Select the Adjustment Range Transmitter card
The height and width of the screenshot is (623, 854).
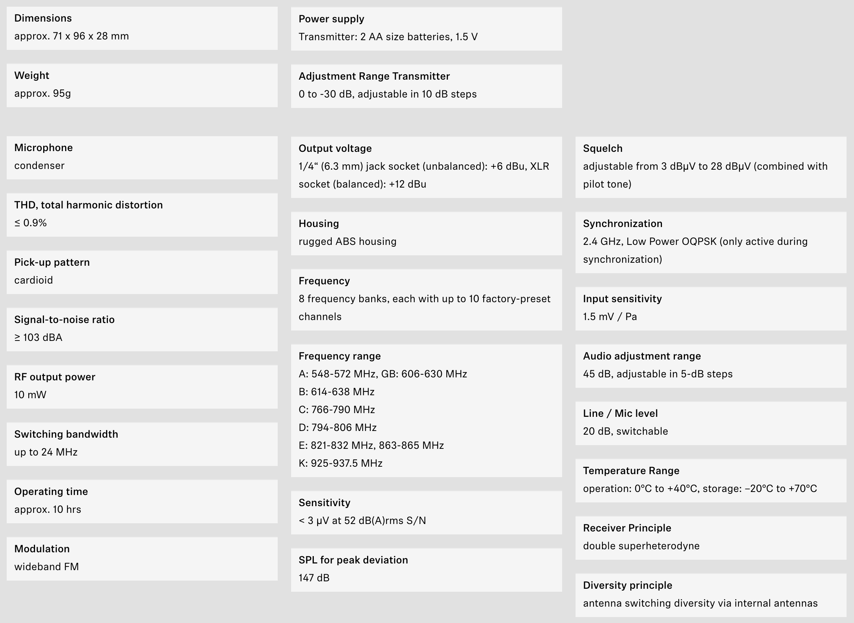pos(426,86)
